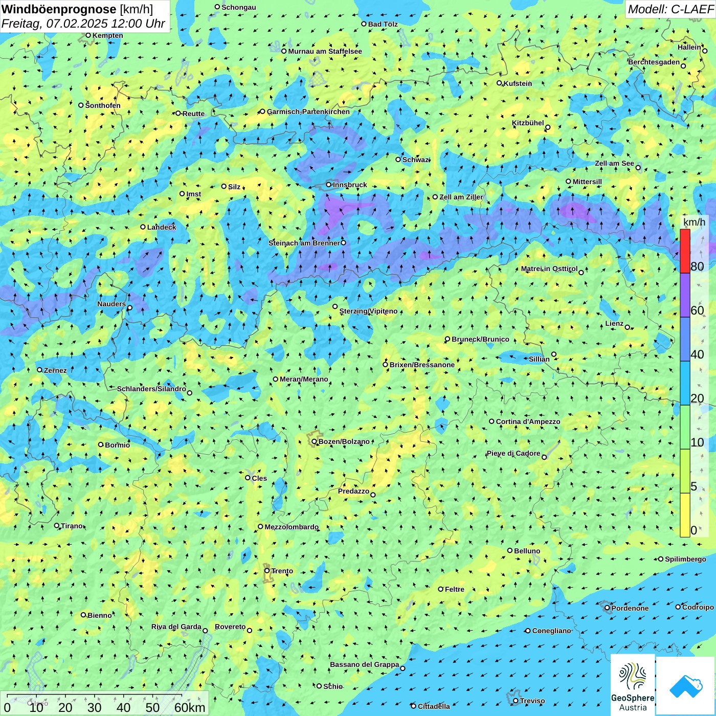The height and width of the screenshot is (716, 716).
Task: Select the Cortina d'Ampezzo label
Action: point(528,421)
